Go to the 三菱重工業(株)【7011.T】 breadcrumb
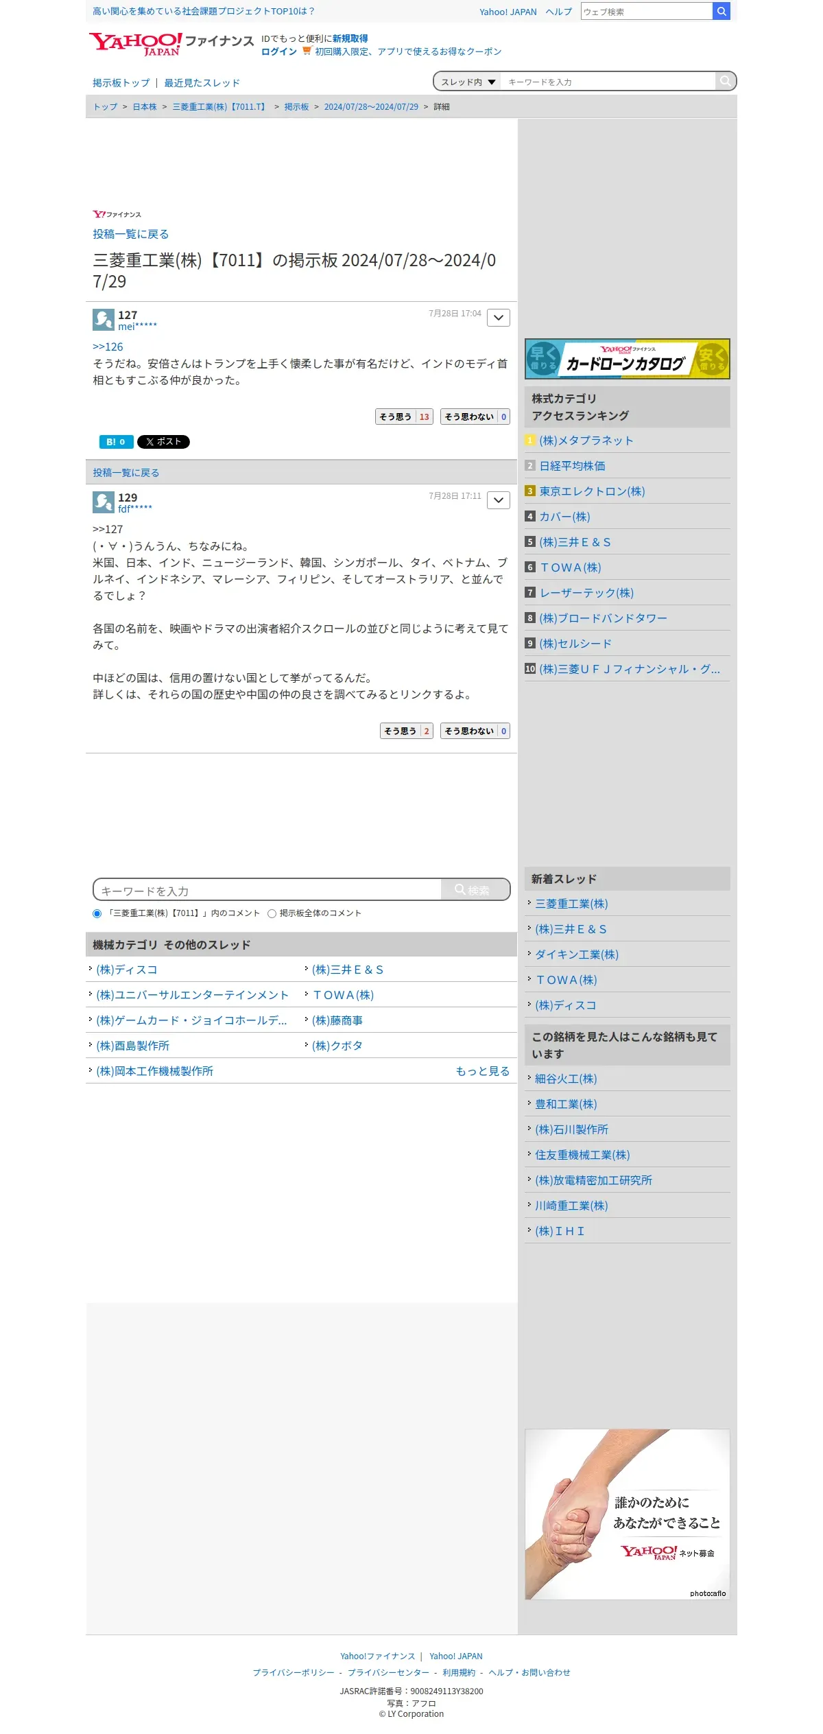Image resolution: width=823 pixels, height=1734 pixels. tap(220, 107)
